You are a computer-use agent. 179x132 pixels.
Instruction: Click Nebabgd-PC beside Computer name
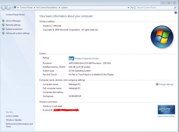74,84
